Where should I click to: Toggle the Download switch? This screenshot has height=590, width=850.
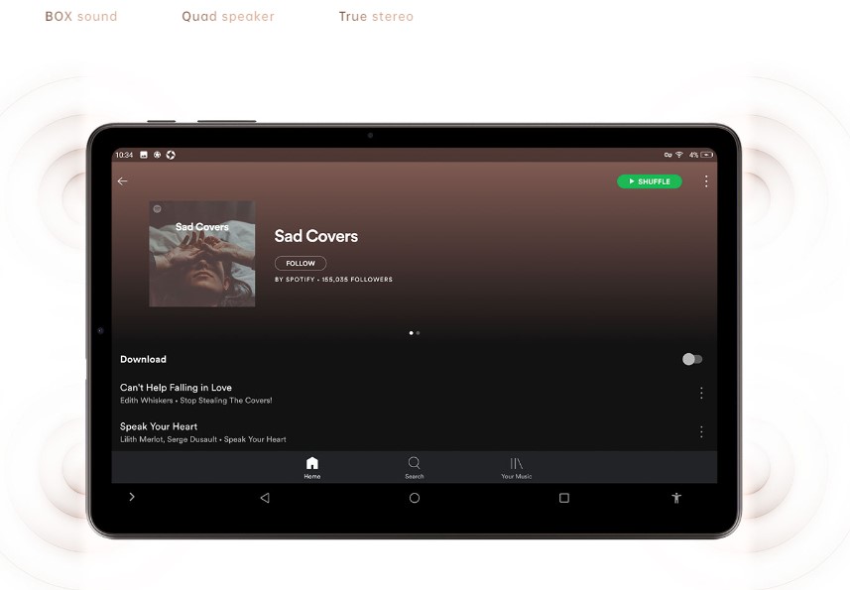pos(692,359)
